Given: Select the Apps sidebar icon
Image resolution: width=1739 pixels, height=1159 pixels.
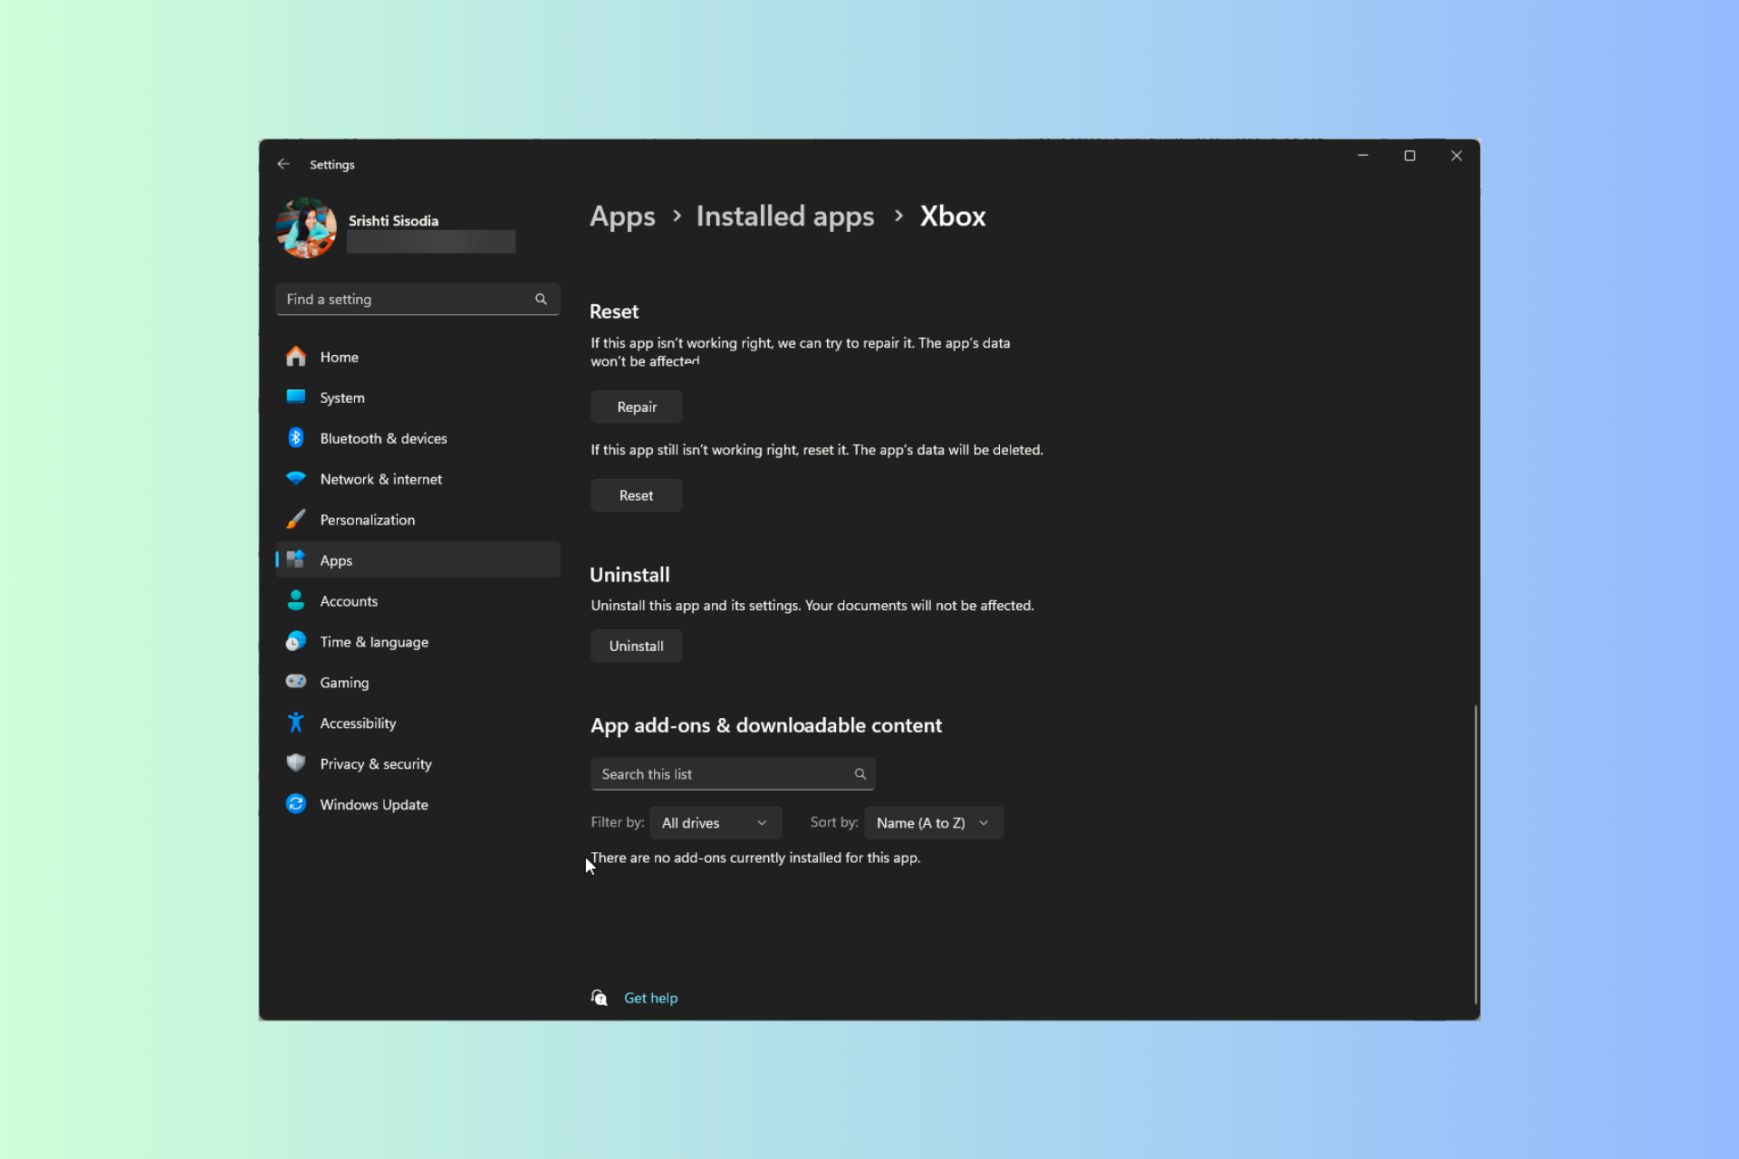Looking at the screenshot, I should pos(296,560).
